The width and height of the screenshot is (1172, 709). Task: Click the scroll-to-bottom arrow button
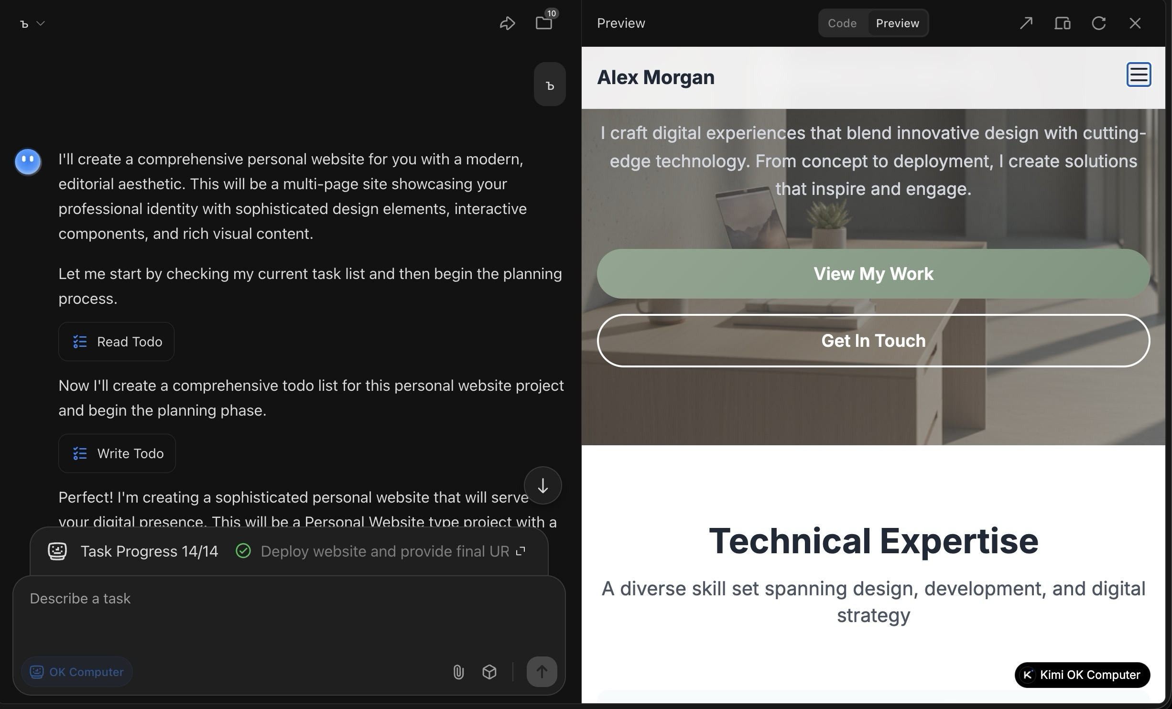(543, 485)
